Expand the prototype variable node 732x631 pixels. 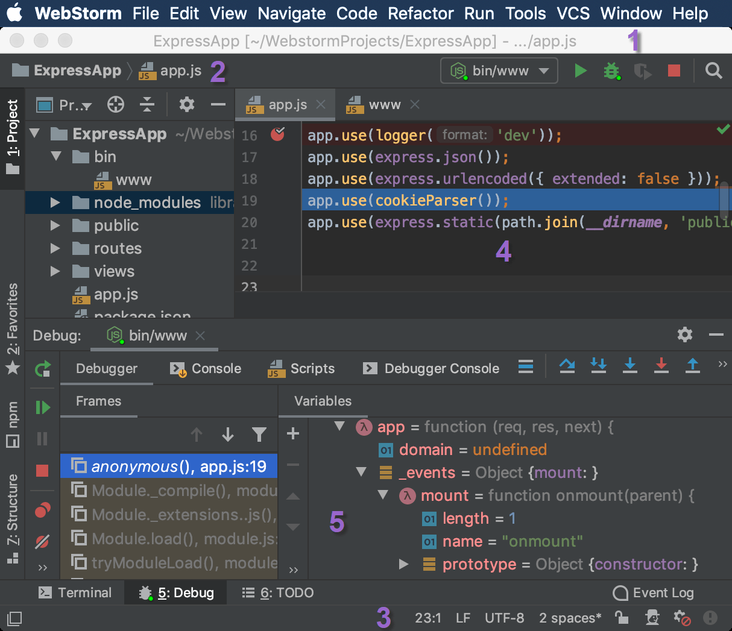coord(404,564)
